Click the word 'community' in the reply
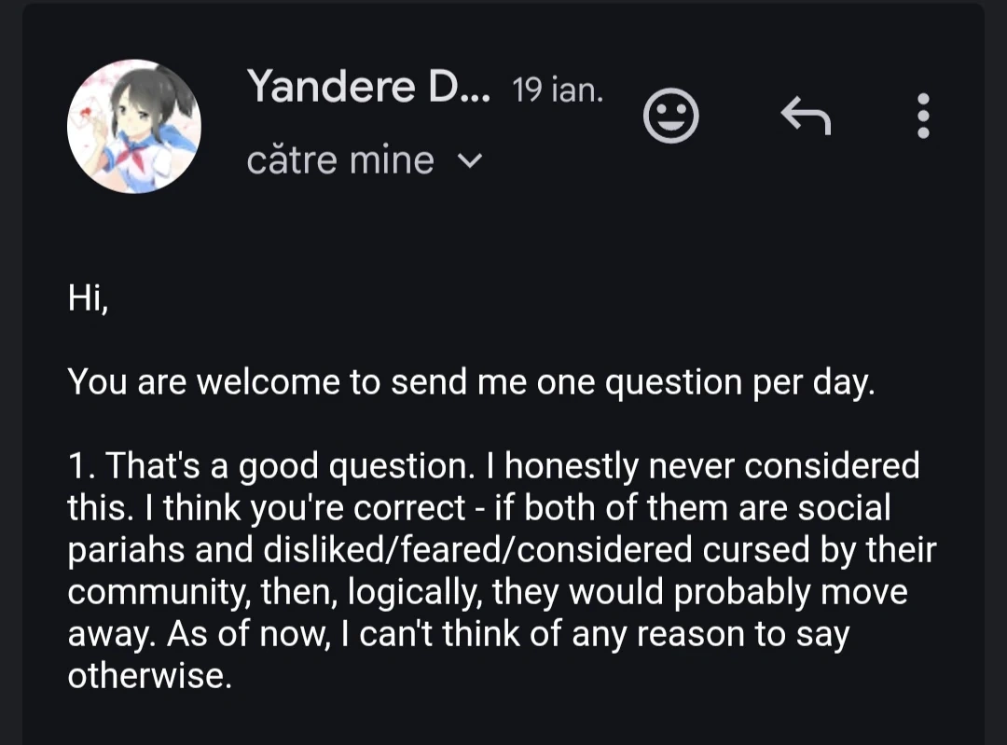Image resolution: width=1007 pixels, height=745 pixels. coord(148,593)
